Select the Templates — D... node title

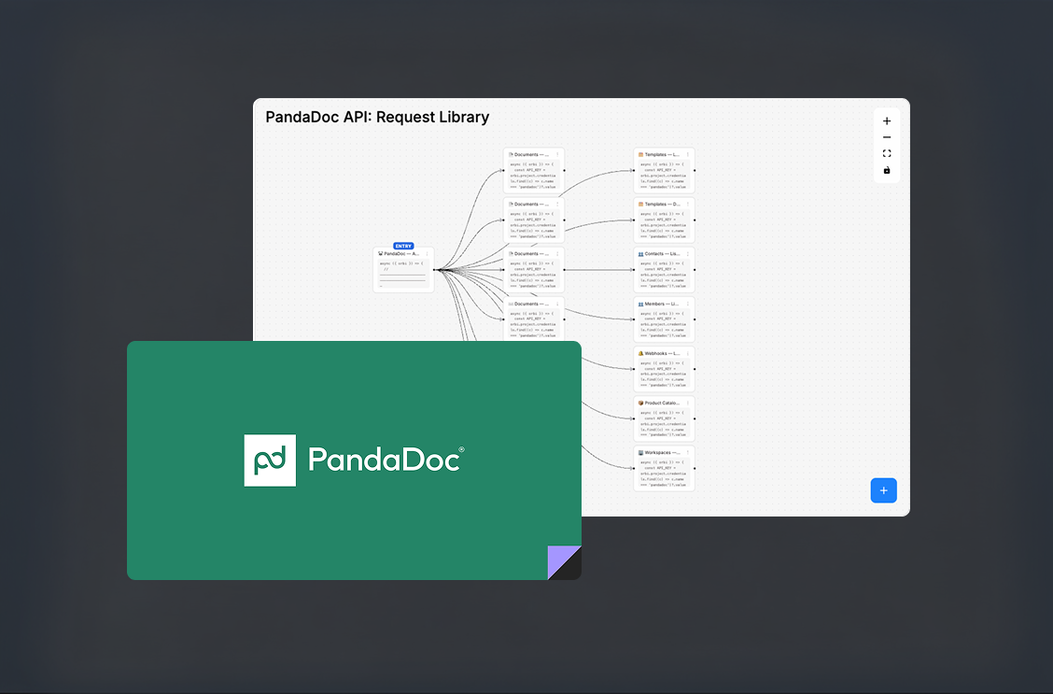point(662,205)
